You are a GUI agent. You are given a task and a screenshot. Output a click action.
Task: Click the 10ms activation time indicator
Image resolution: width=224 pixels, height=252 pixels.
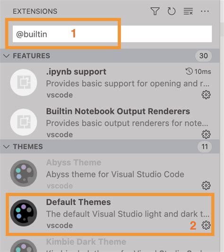[x=198, y=72]
